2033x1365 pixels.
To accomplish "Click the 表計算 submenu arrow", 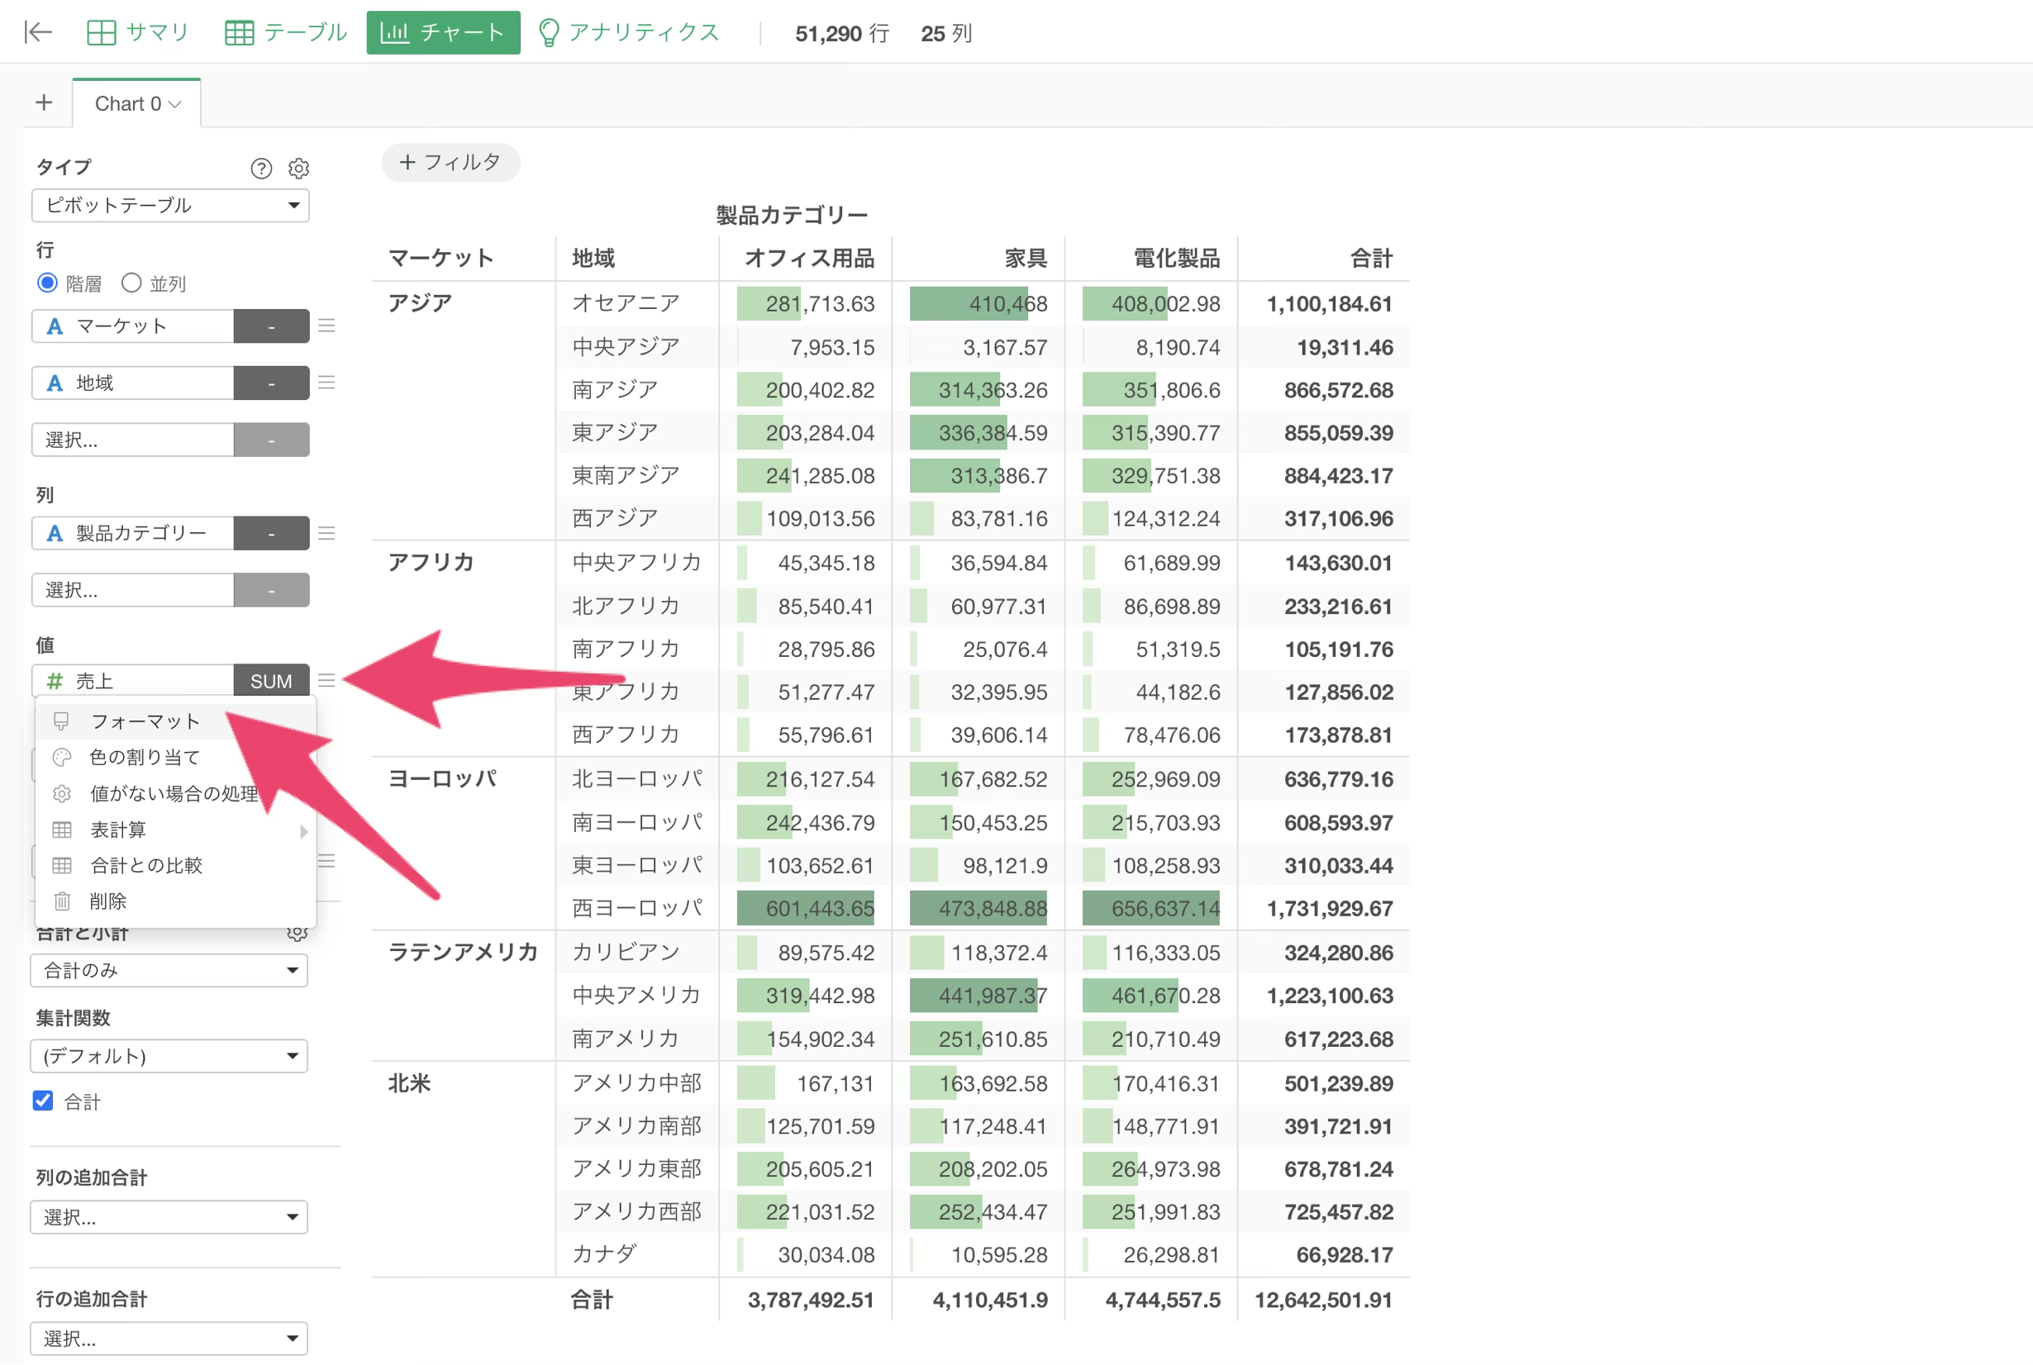I will [303, 831].
